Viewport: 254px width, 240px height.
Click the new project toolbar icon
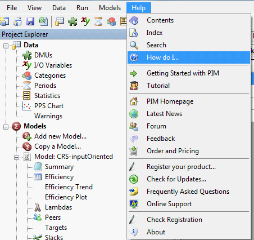pos(4,21)
